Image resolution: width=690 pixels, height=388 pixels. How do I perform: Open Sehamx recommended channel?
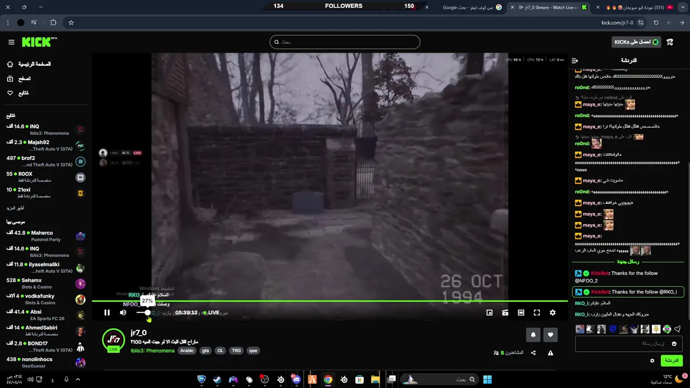coord(46,283)
